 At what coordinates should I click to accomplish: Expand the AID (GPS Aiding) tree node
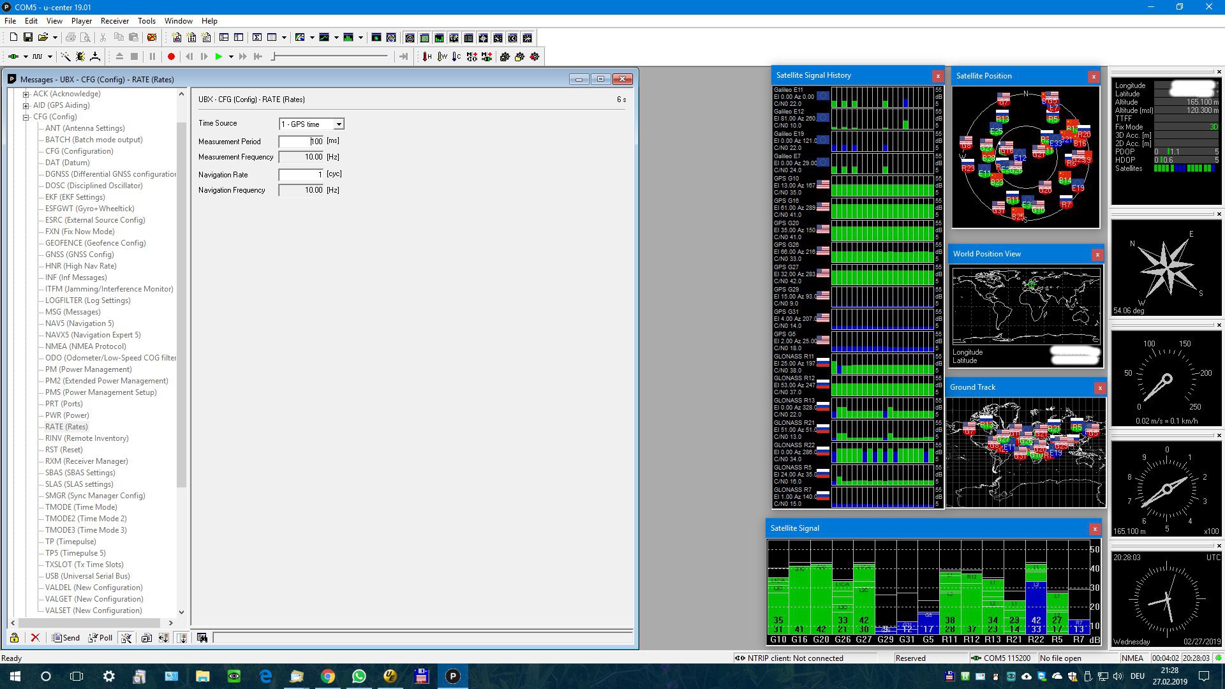tap(26, 106)
